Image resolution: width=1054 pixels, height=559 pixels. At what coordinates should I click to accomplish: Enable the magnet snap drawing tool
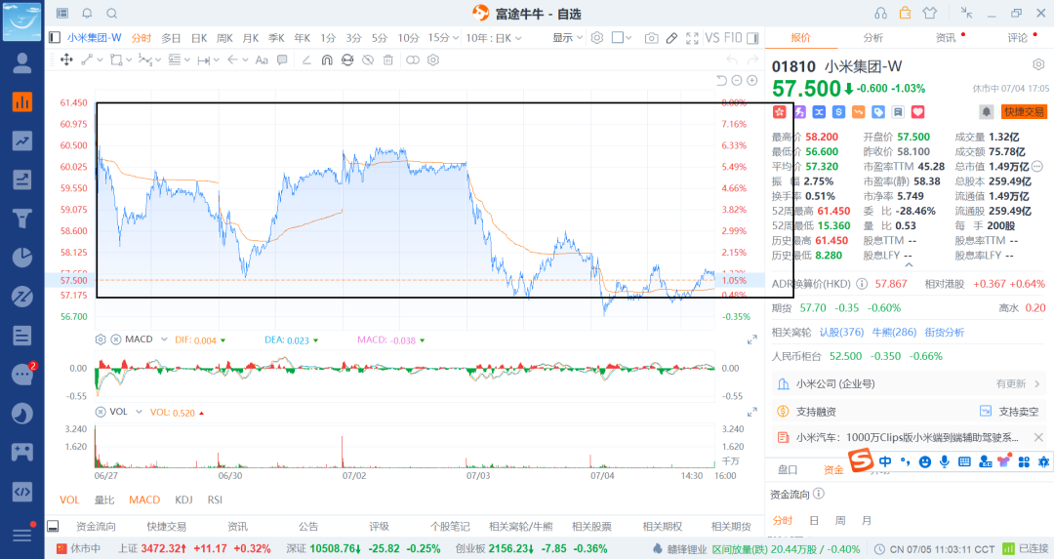point(327,60)
